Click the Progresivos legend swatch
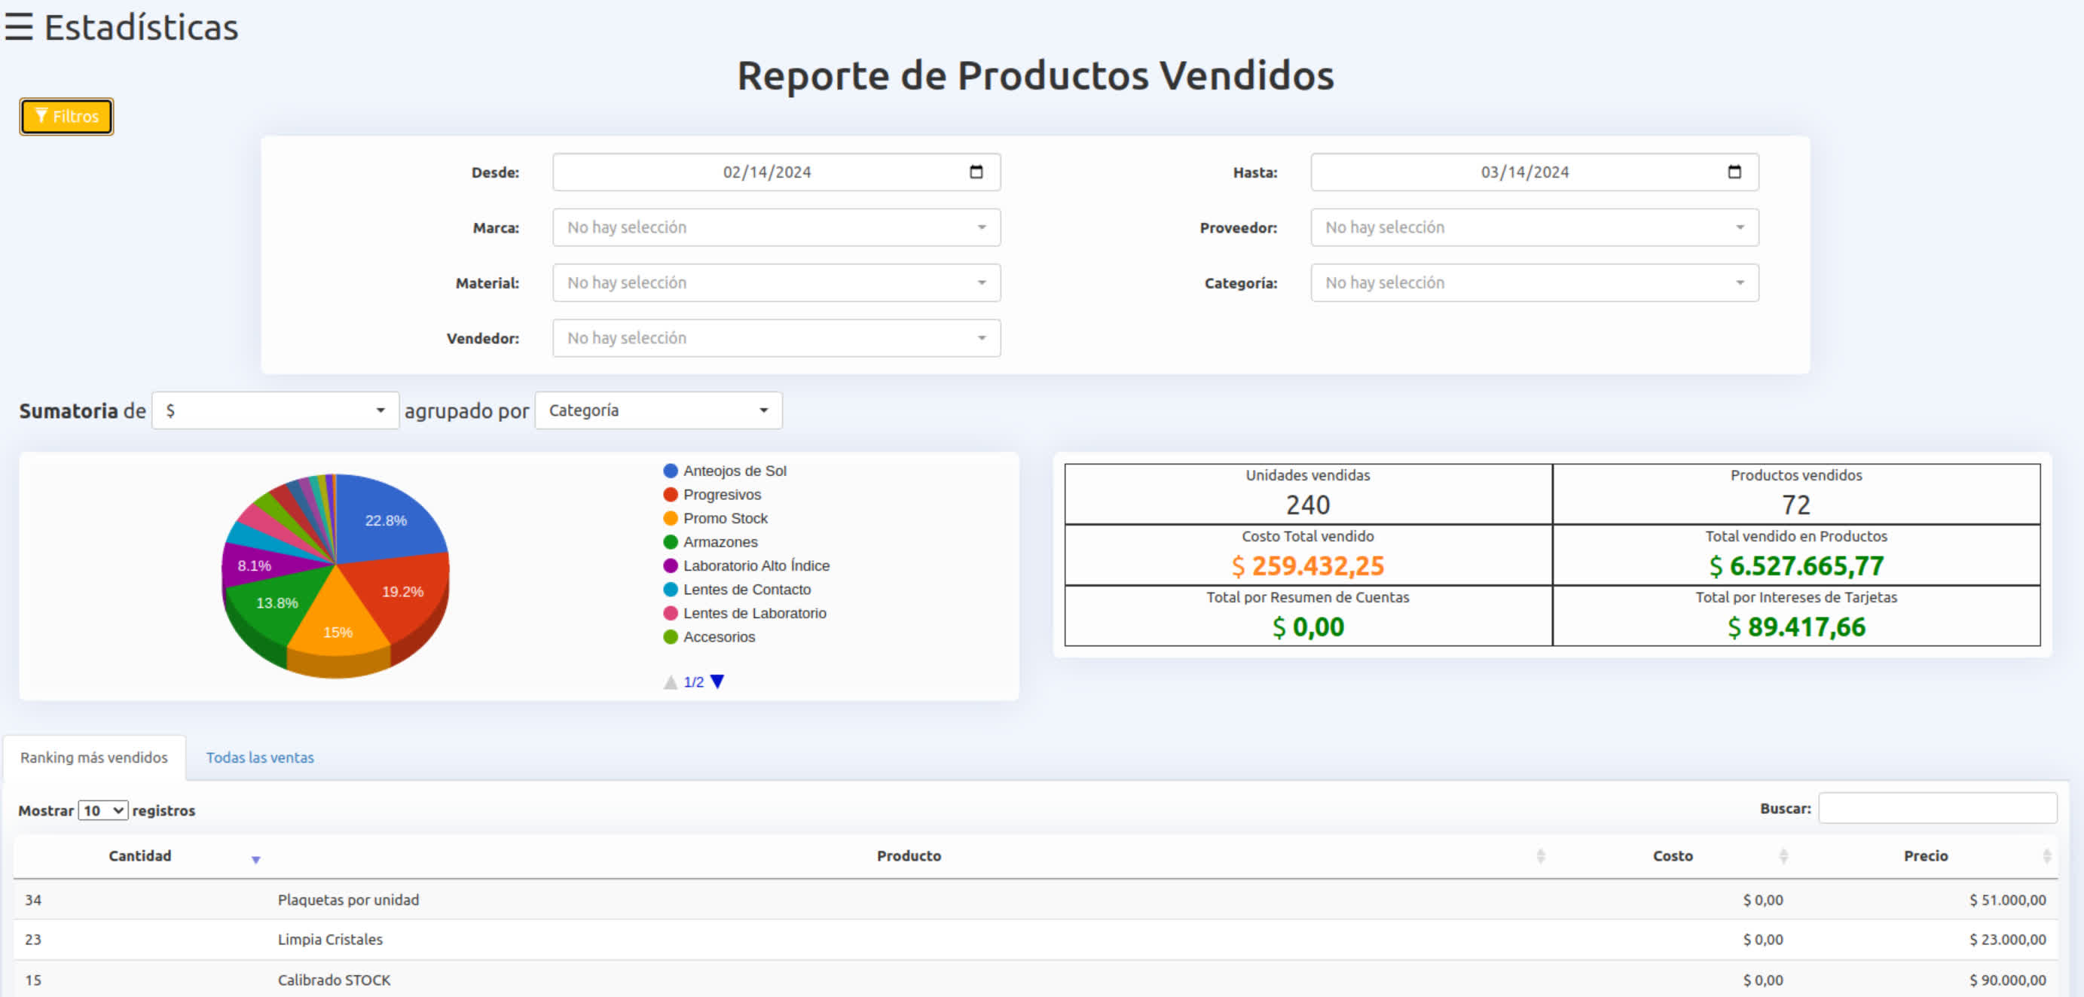 670,494
